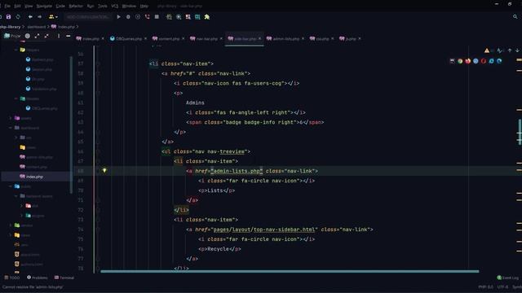Open the Problems tool window
This screenshot has height=293, width=522.
tap(38, 278)
